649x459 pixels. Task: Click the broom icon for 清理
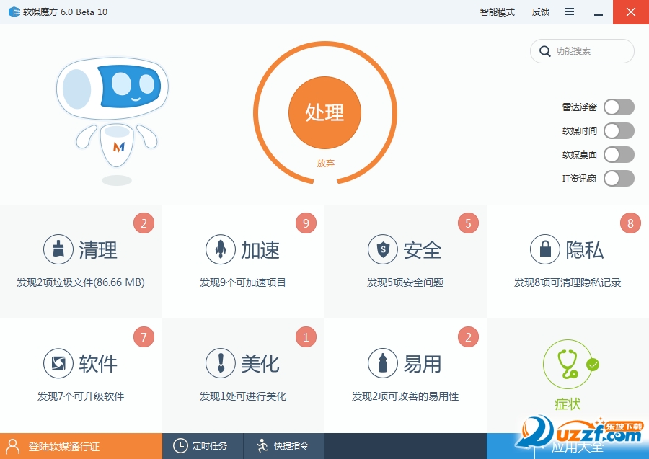pyautogui.click(x=58, y=249)
